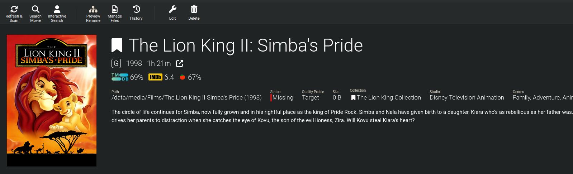Start Search Movie with magnifier icon

35,10
